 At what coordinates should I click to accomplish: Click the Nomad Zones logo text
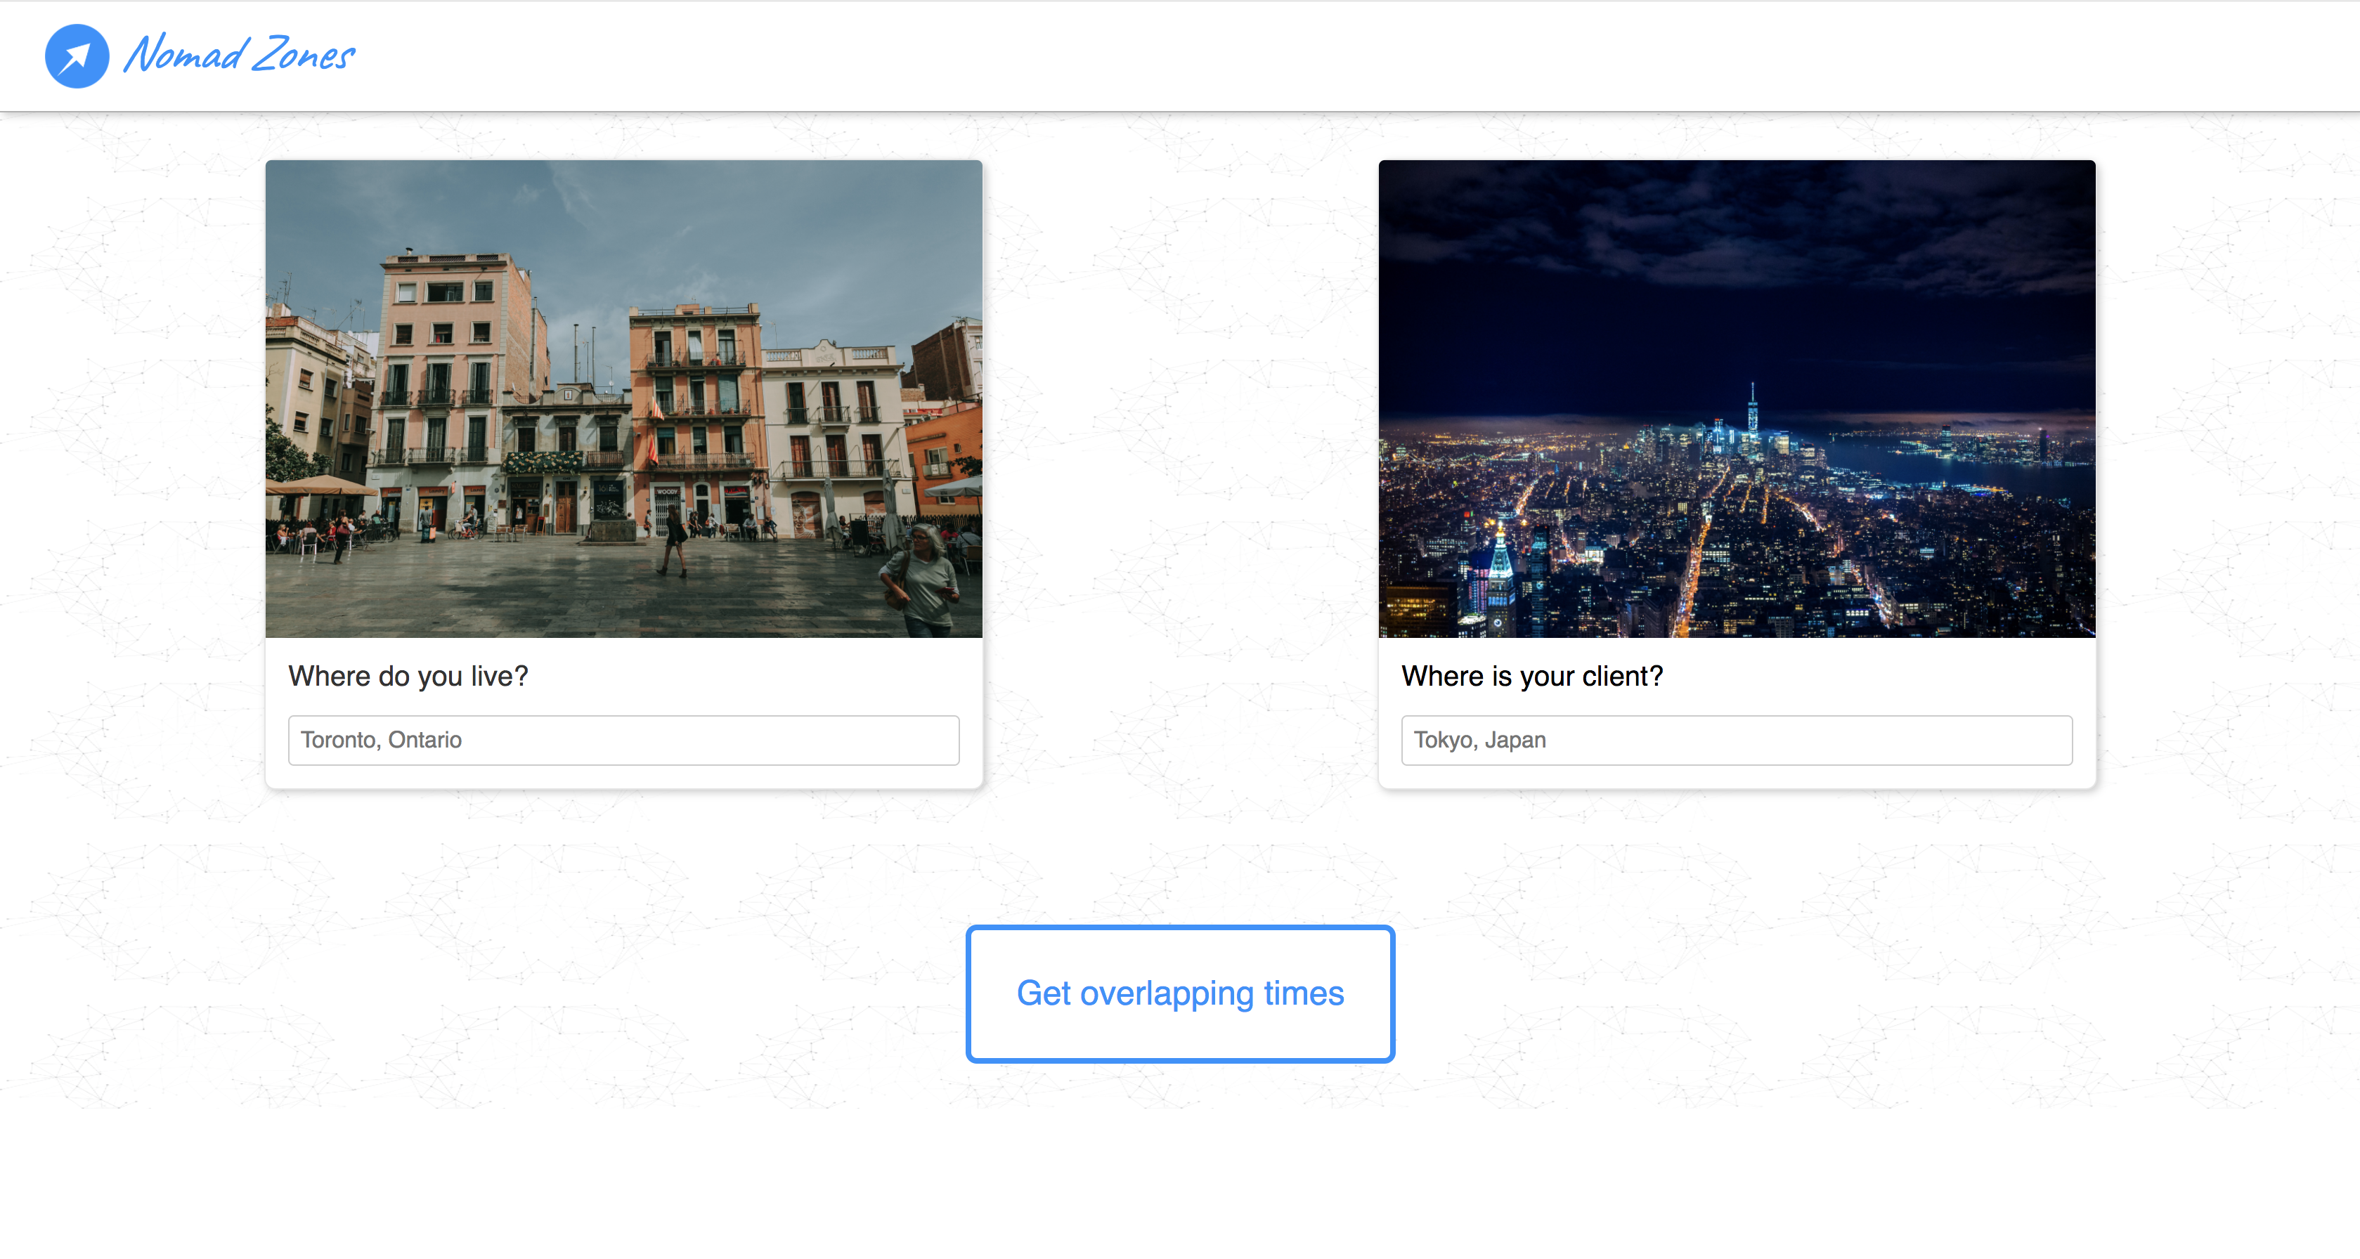click(239, 54)
